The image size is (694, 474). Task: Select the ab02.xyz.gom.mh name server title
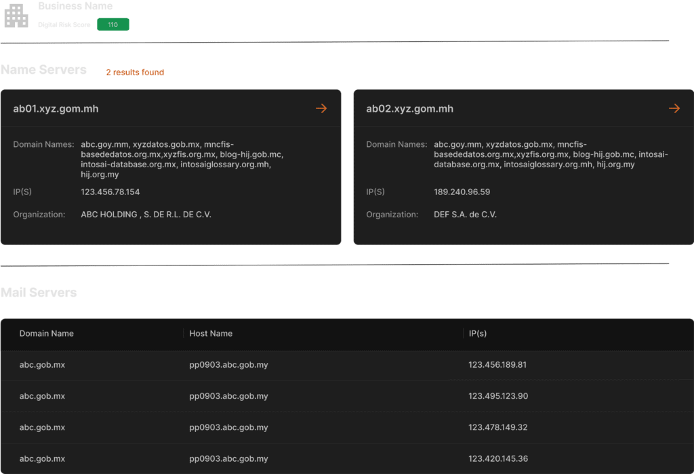pos(409,109)
